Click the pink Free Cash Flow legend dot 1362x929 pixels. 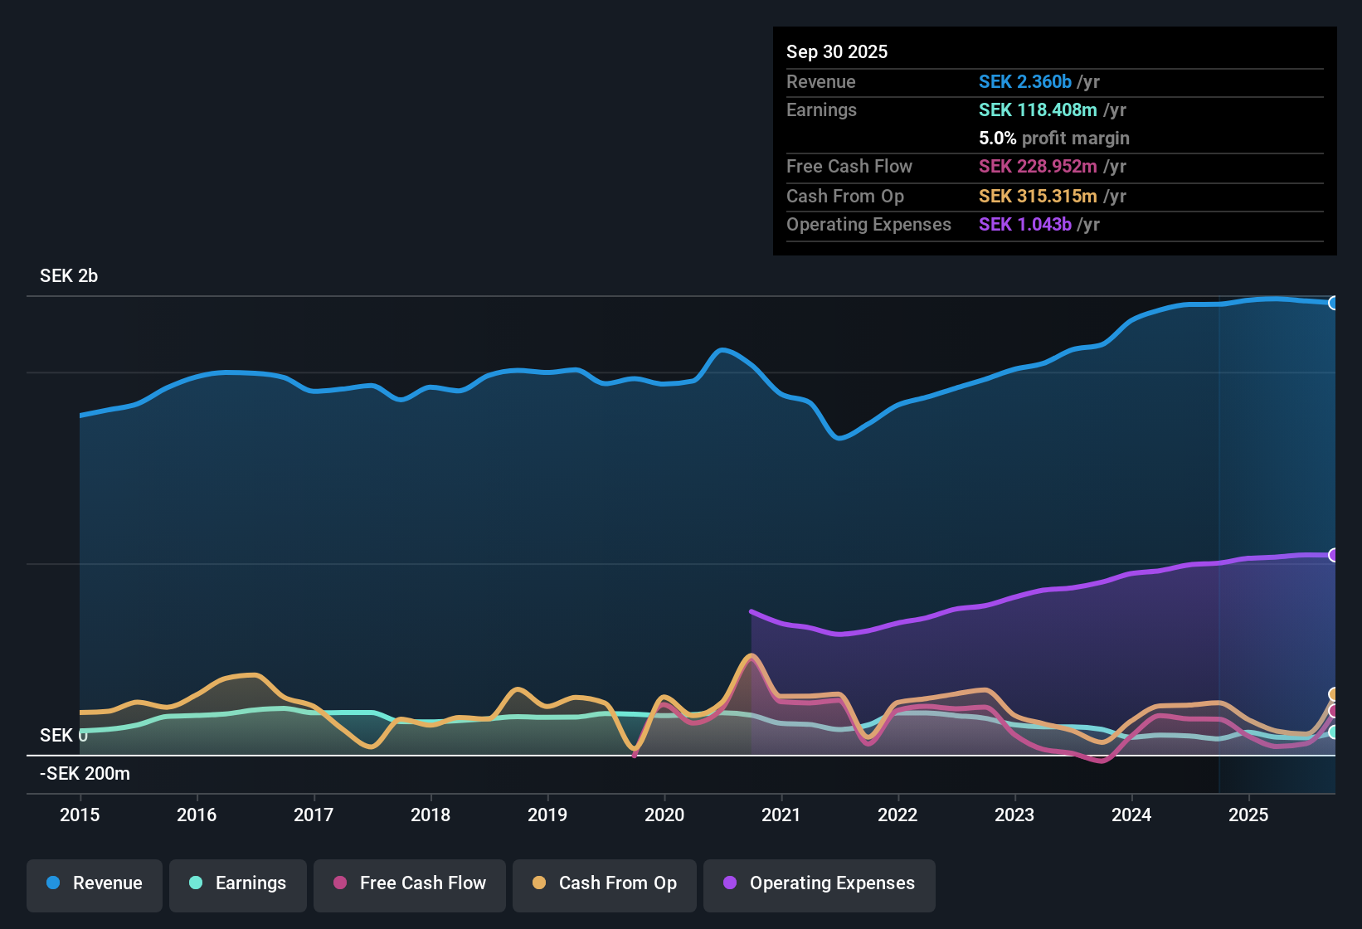339,883
